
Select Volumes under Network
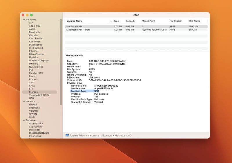tap(34, 111)
